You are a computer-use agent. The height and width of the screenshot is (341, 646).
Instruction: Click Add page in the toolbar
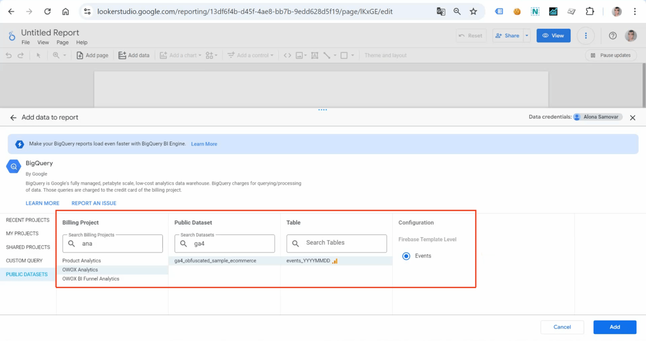92,55
